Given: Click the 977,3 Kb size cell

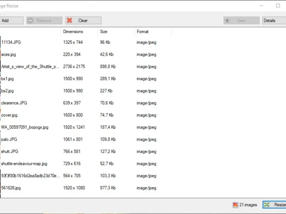Looking at the screenshot, I should pyautogui.click(x=108, y=188).
